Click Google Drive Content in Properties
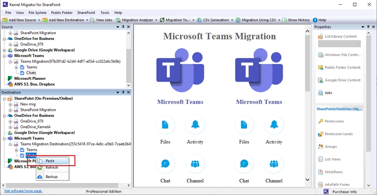 [x=339, y=80]
